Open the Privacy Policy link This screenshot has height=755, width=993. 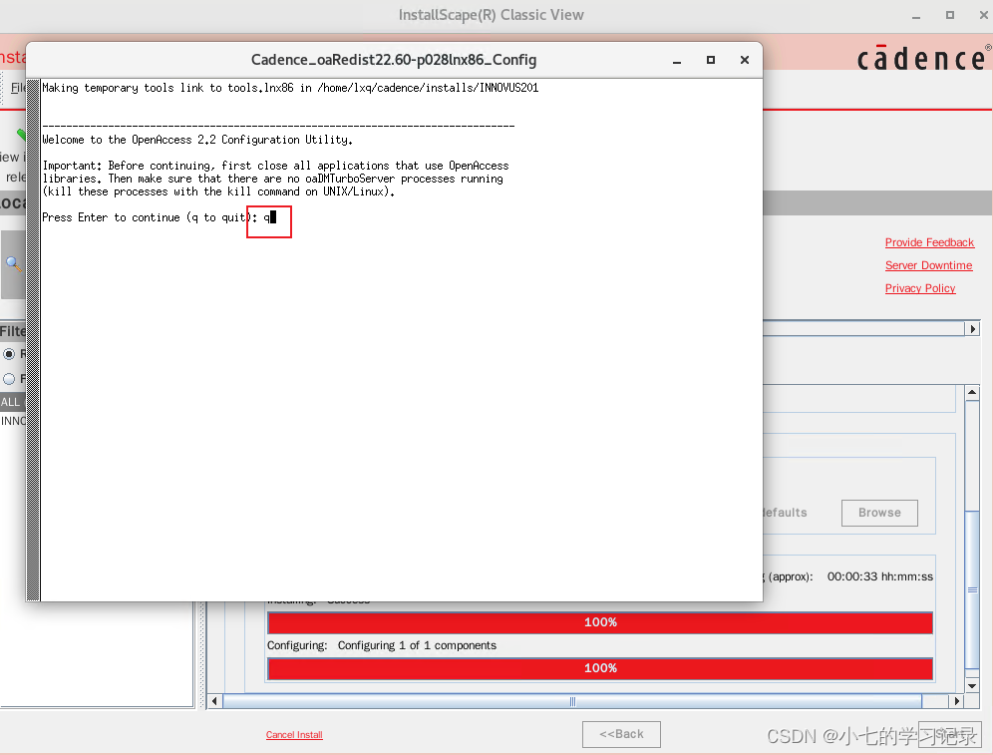click(x=920, y=288)
